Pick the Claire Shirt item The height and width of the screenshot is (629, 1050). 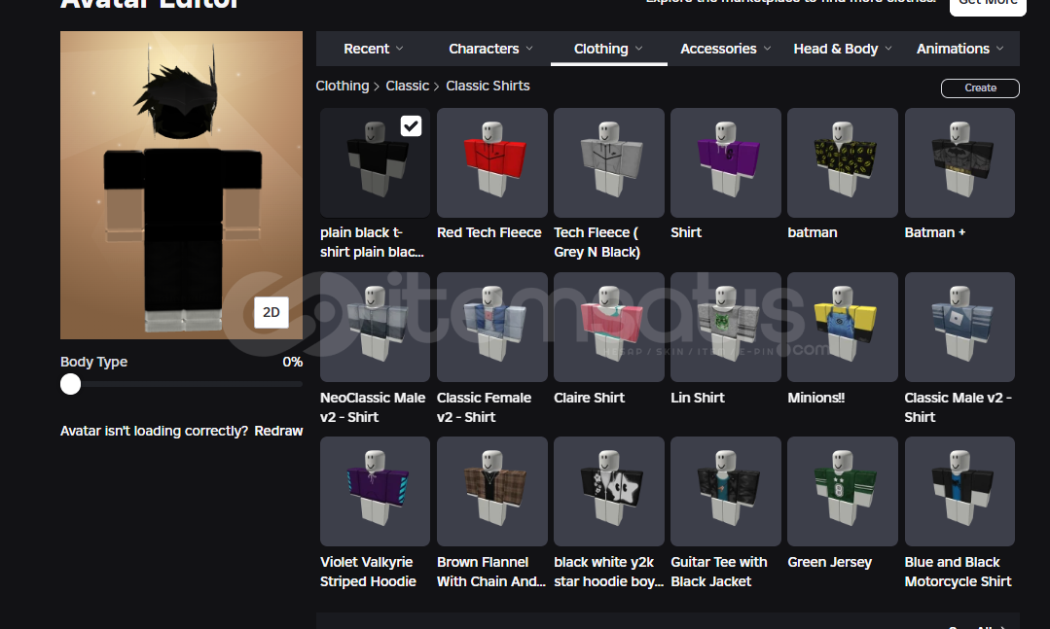[608, 327]
